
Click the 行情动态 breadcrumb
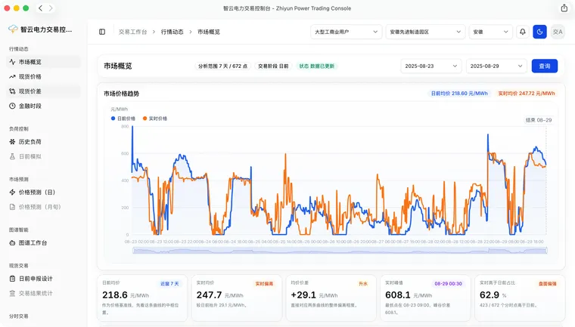point(172,32)
